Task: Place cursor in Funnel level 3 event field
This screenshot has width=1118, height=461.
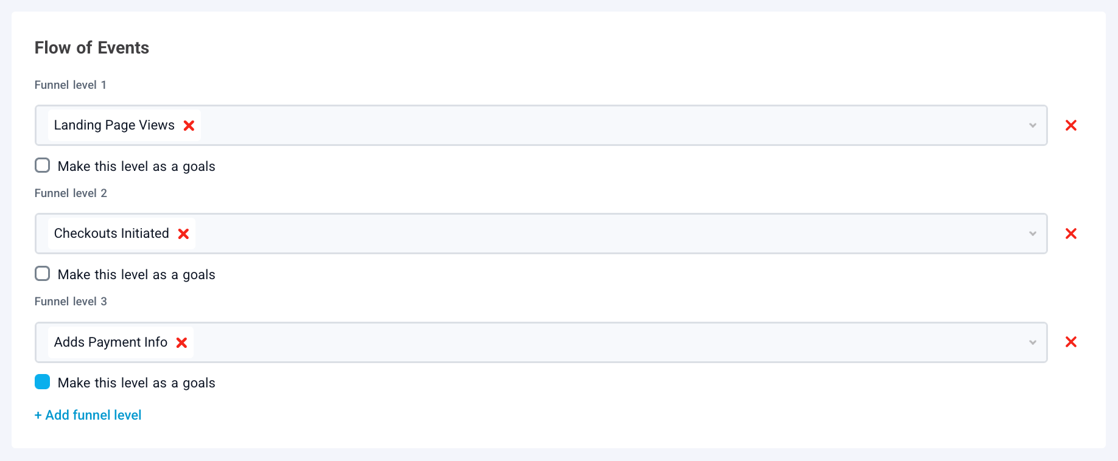Action: coord(609,342)
